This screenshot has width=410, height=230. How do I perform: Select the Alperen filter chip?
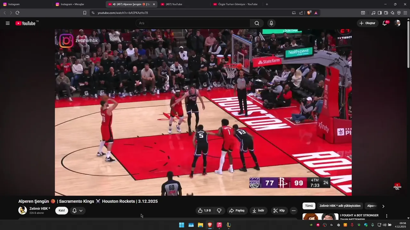coord(372,206)
